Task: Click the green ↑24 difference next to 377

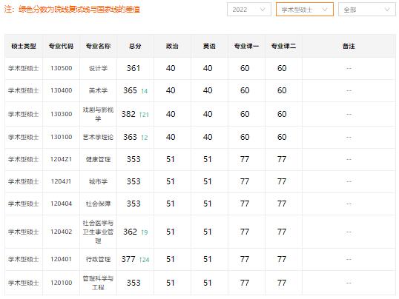Action: (x=144, y=260)
